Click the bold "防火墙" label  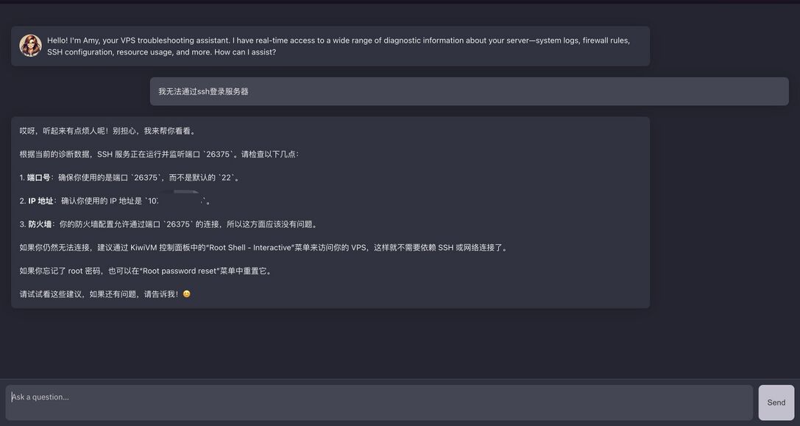[x=40, y=224]
